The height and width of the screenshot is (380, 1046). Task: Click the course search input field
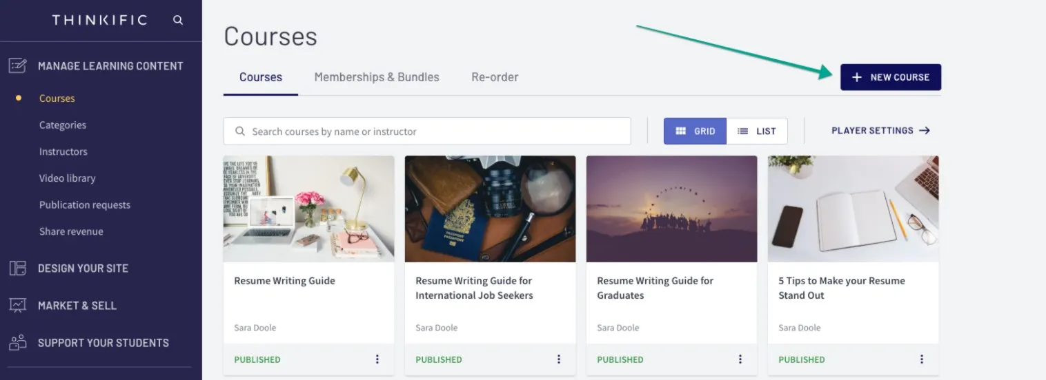[427, 131]
